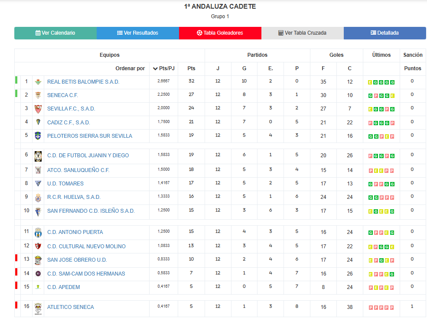Click the Seneca C.F. club crest
This screenshot has width=427, height=318.
pyautogui.click(x=38, y=95)
